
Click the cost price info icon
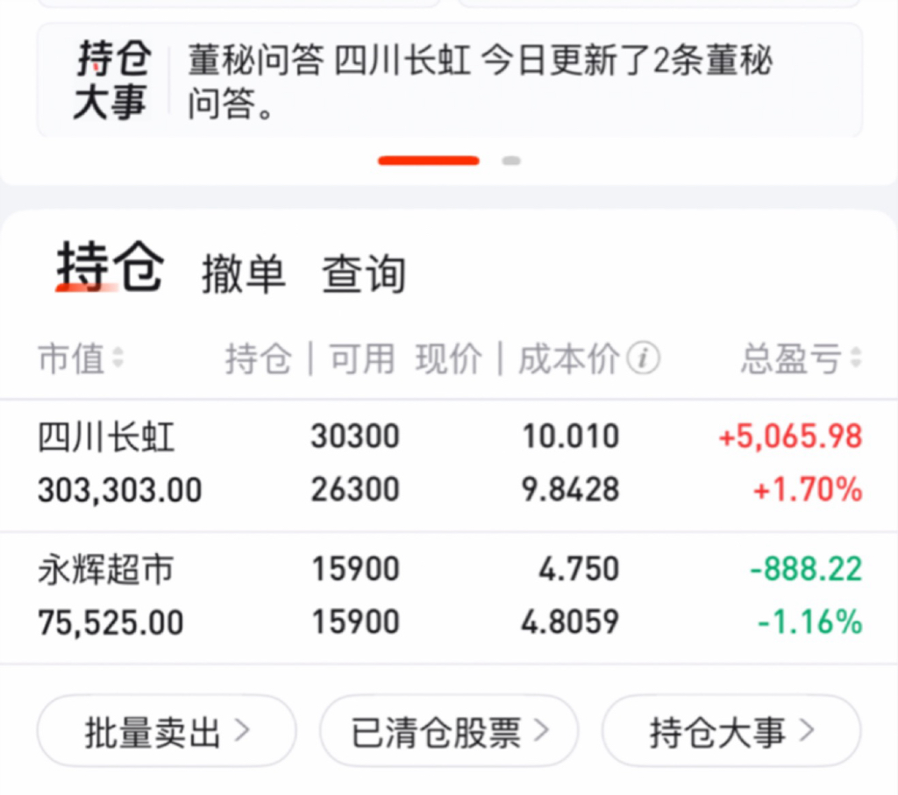(643, 358)
